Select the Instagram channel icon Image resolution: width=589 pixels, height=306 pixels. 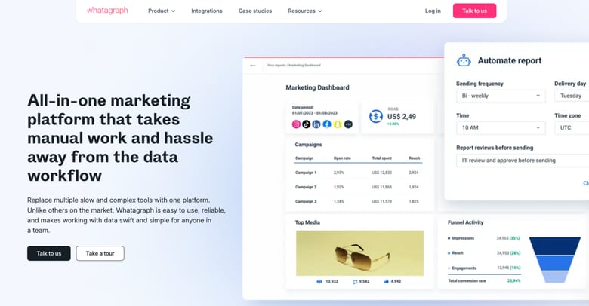pyautogui.click(x=296, y=124)
